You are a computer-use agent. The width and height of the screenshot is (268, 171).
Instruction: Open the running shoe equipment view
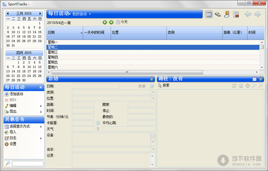(x=218, y=14)
